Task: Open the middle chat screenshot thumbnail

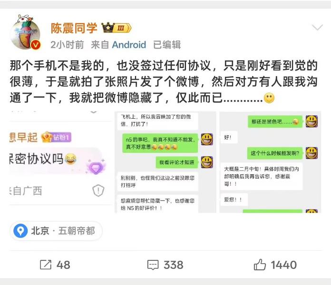Action: pos(165,162)
